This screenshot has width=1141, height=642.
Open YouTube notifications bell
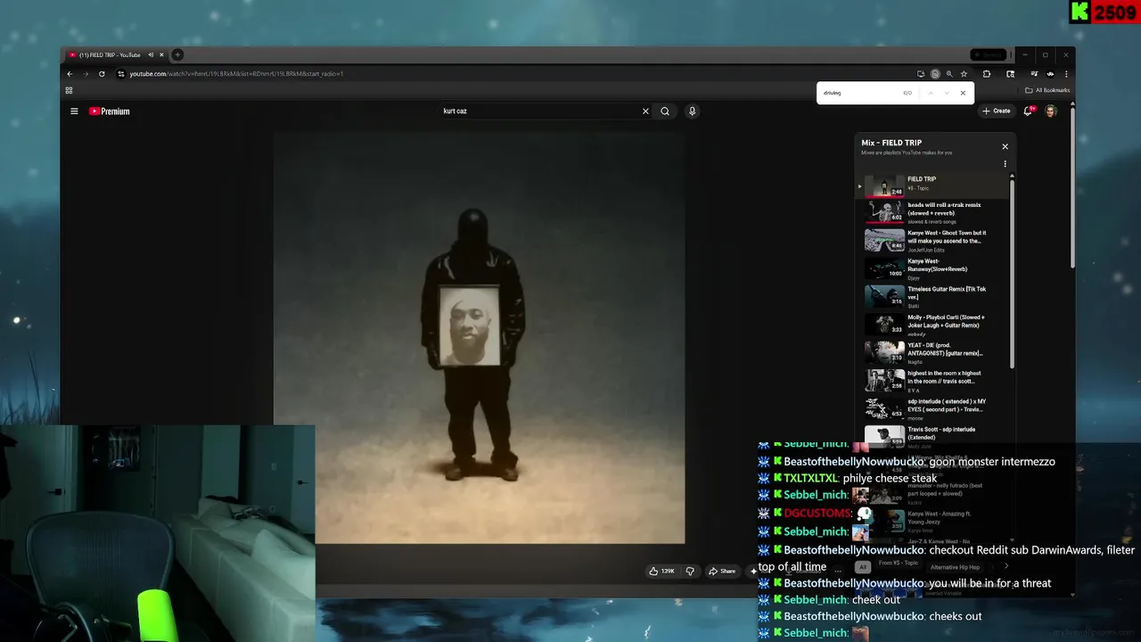1029,111
